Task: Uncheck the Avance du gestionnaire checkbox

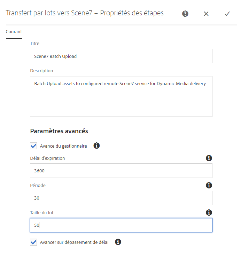Action: [33, 146]
